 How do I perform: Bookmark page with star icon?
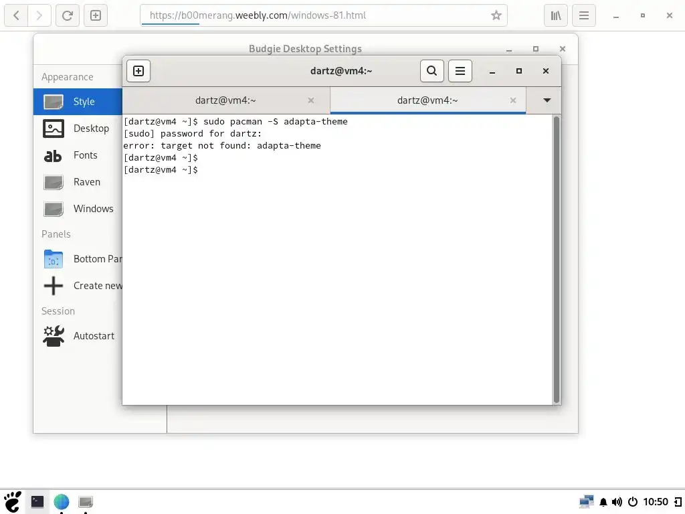[496, 15]
